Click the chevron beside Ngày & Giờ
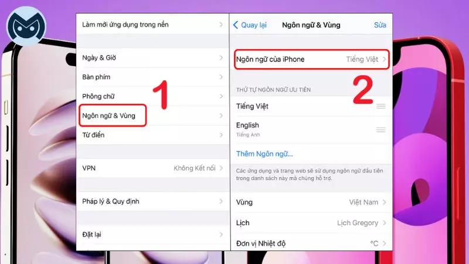This screenshot has height=264, width=469. (x=221, y=57)
